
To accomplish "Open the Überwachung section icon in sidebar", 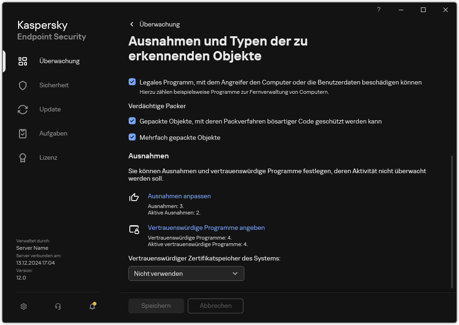I will click(x=23, y=61).
